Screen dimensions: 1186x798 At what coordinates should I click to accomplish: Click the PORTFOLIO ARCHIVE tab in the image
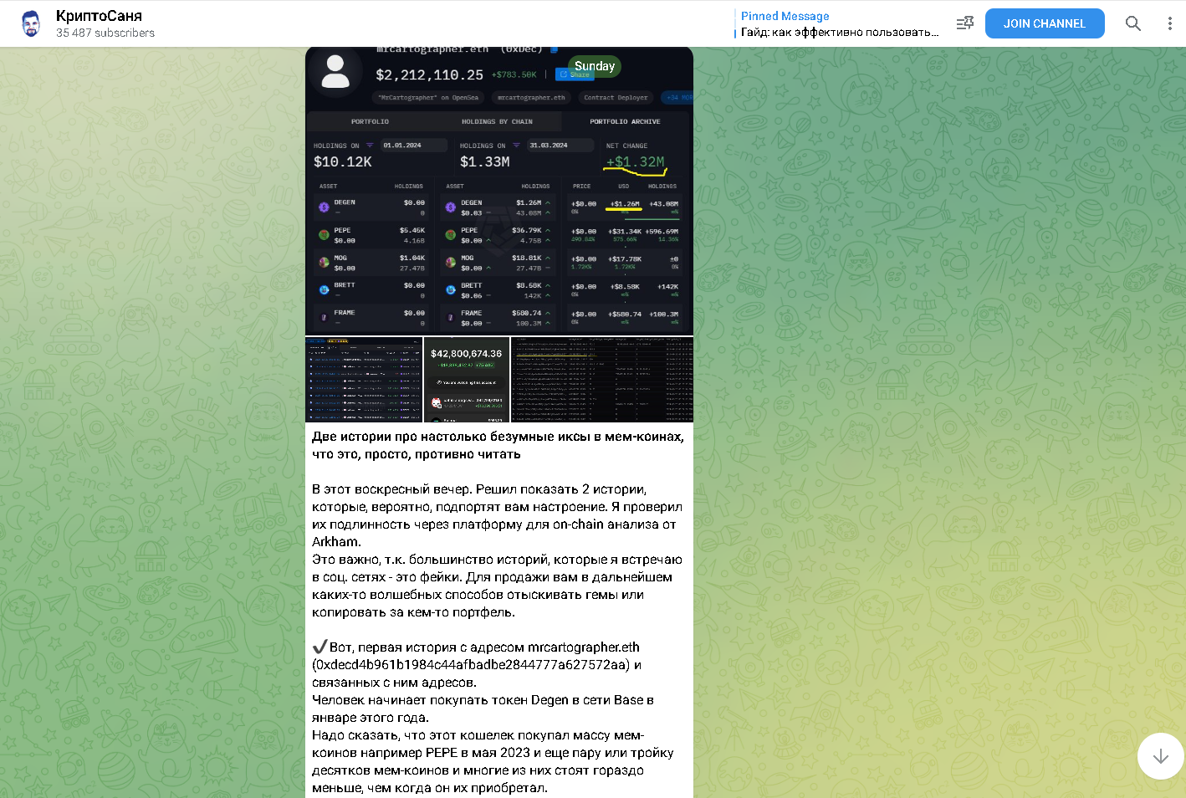pos(625,121)
